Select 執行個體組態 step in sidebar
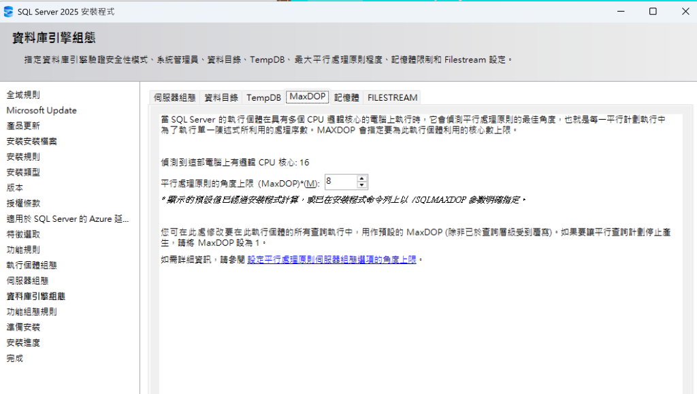This screenshot has width=697, height=394. click(x=31, y=265)
